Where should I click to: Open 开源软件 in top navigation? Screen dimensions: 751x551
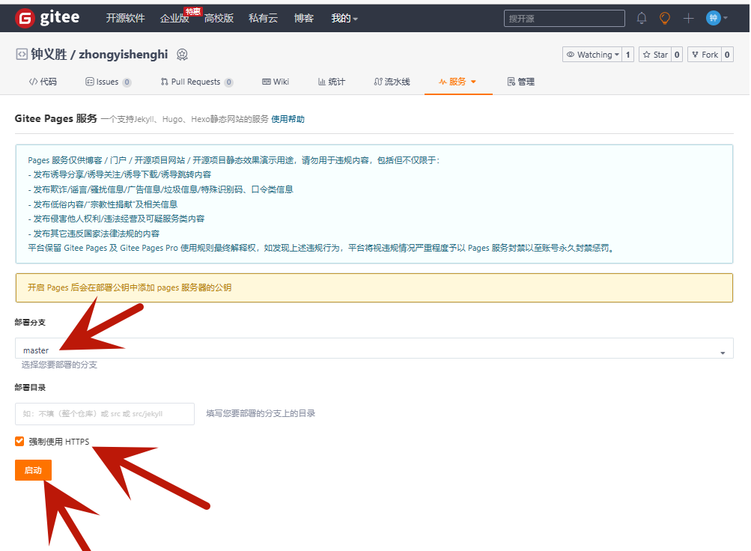pyautogui.click(x=125, y=18)
